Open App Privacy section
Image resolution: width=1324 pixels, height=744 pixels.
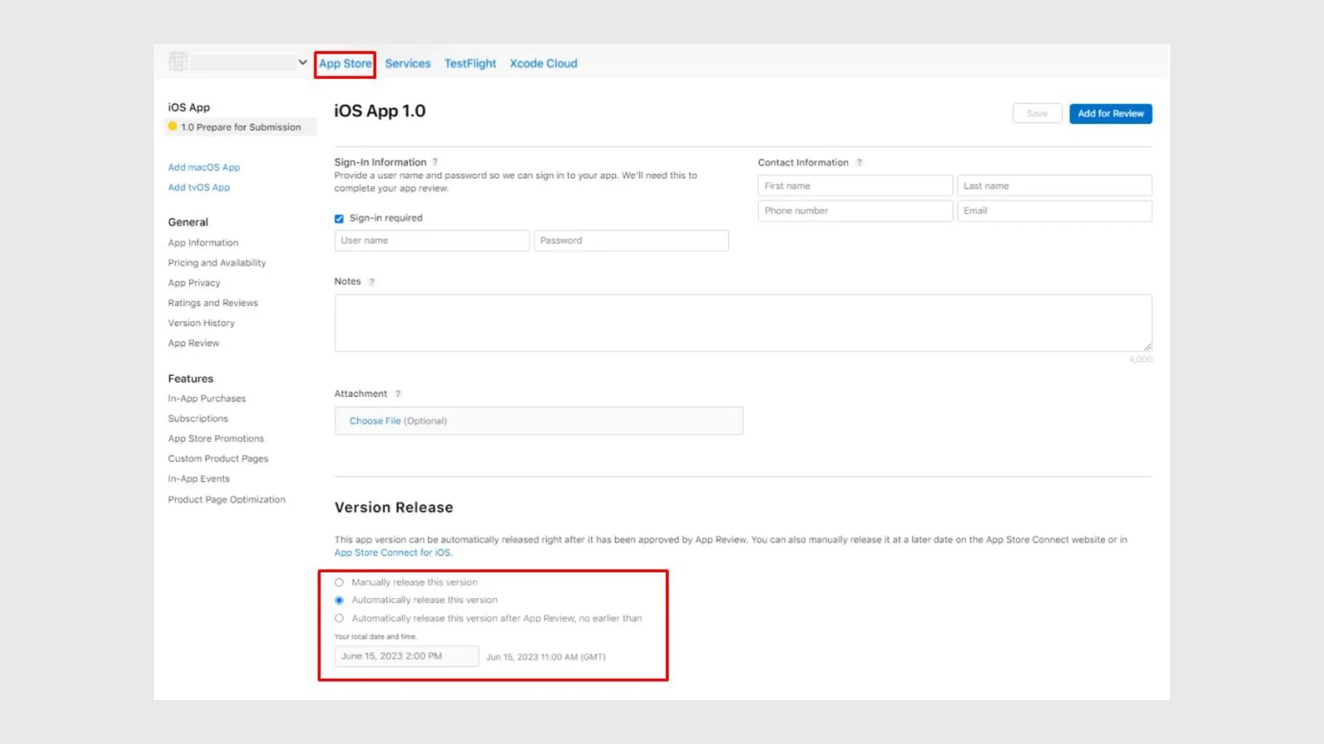pos(194,283)
